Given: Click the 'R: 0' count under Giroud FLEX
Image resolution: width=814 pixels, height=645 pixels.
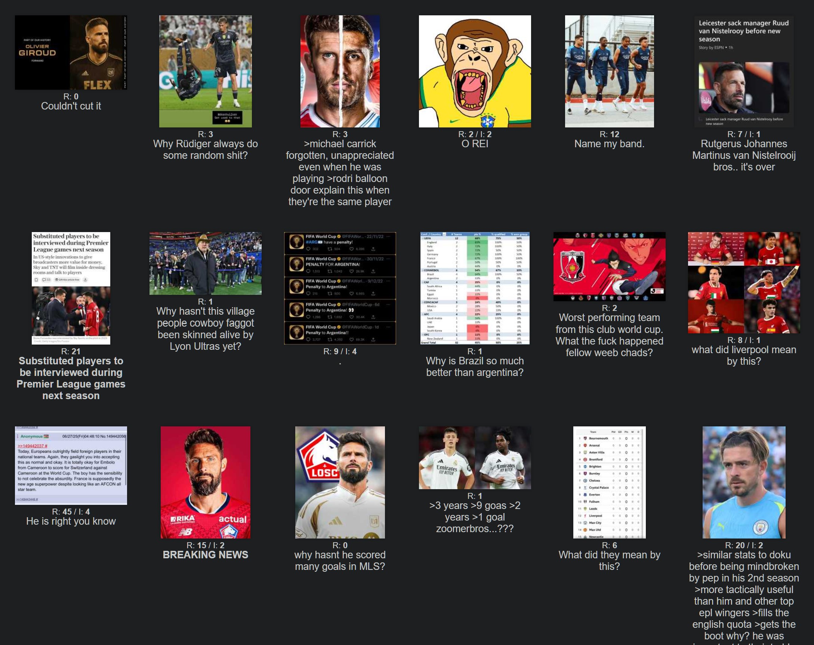Looking at the screenshot, I should pyautogui.click(x=71, y=97).
